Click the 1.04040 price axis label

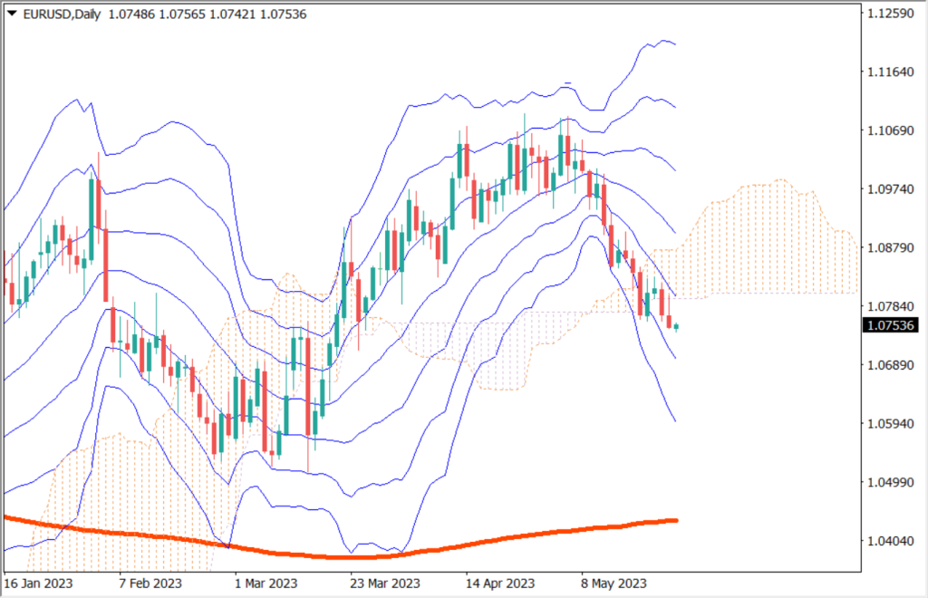pyautogui.click(x=891, y=541)
